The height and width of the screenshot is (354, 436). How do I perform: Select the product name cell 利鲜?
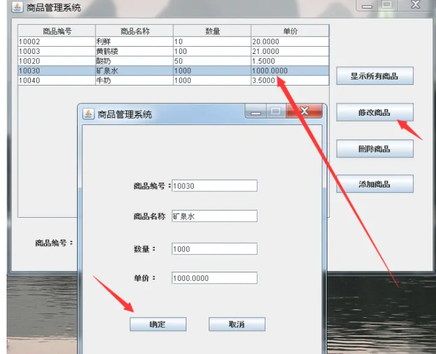point(134,41)
